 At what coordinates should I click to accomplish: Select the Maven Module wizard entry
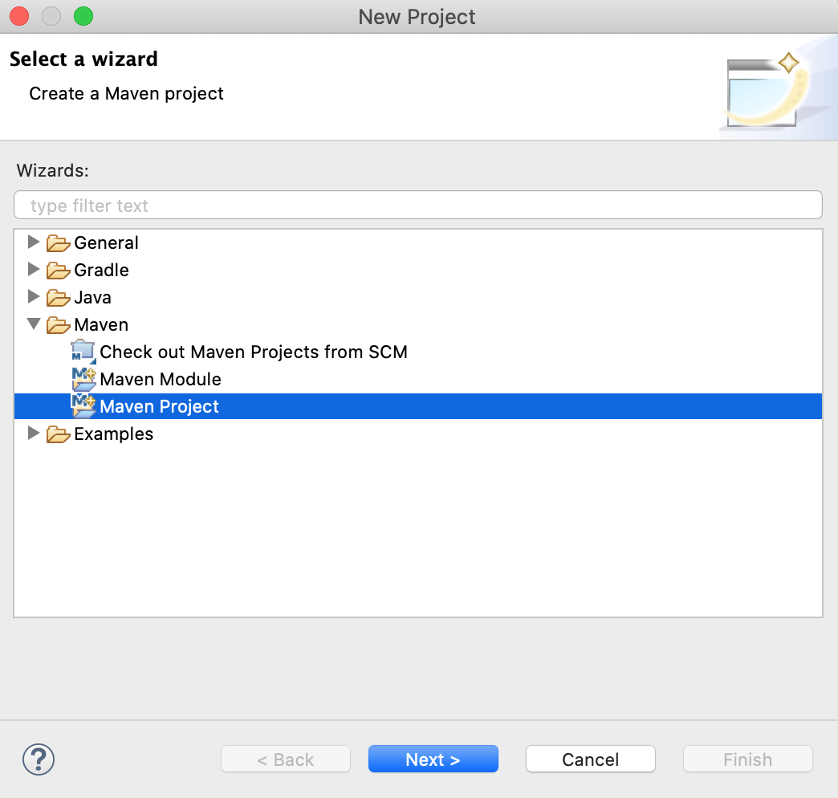click(160, 379)
